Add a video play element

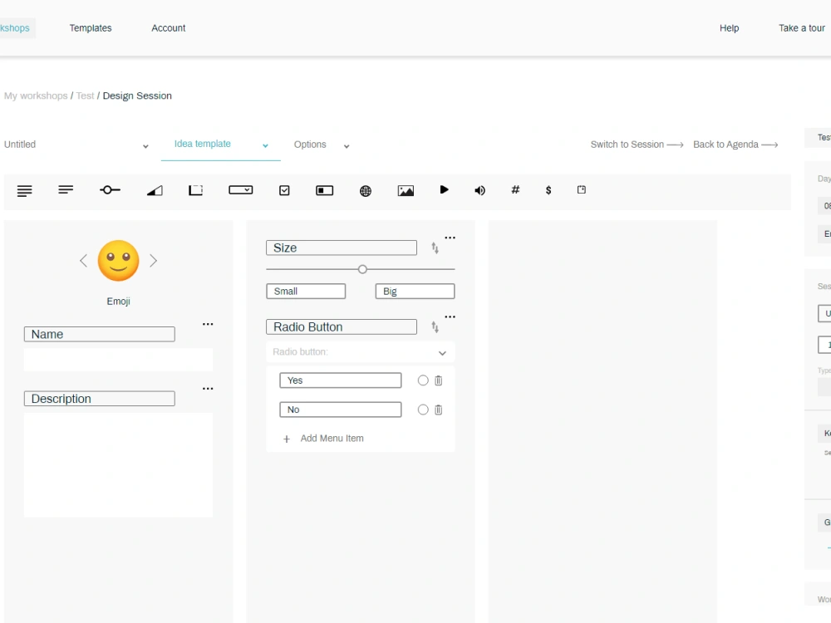click(444, 189)
